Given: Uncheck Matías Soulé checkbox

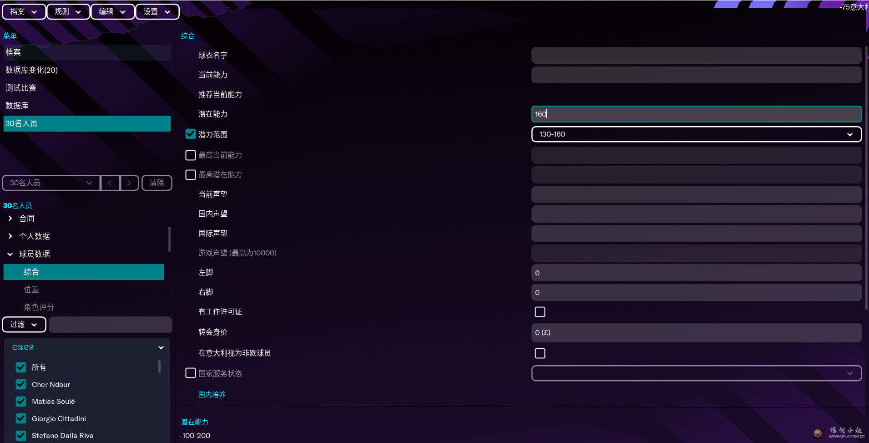Looking at the screenshot, I should click(x=21, y=402).
